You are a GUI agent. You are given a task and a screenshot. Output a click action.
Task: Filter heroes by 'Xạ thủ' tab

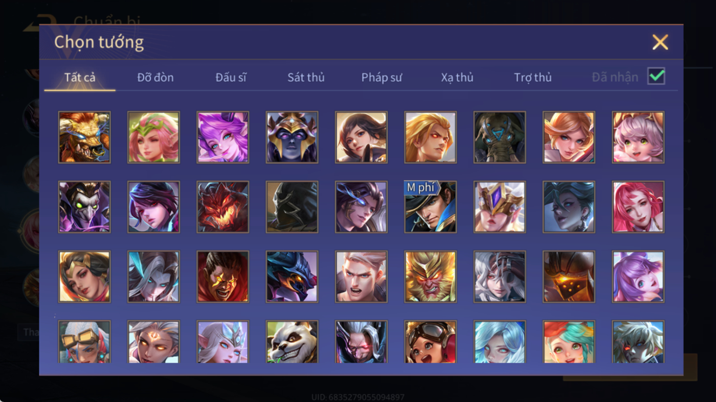(457, 77)
